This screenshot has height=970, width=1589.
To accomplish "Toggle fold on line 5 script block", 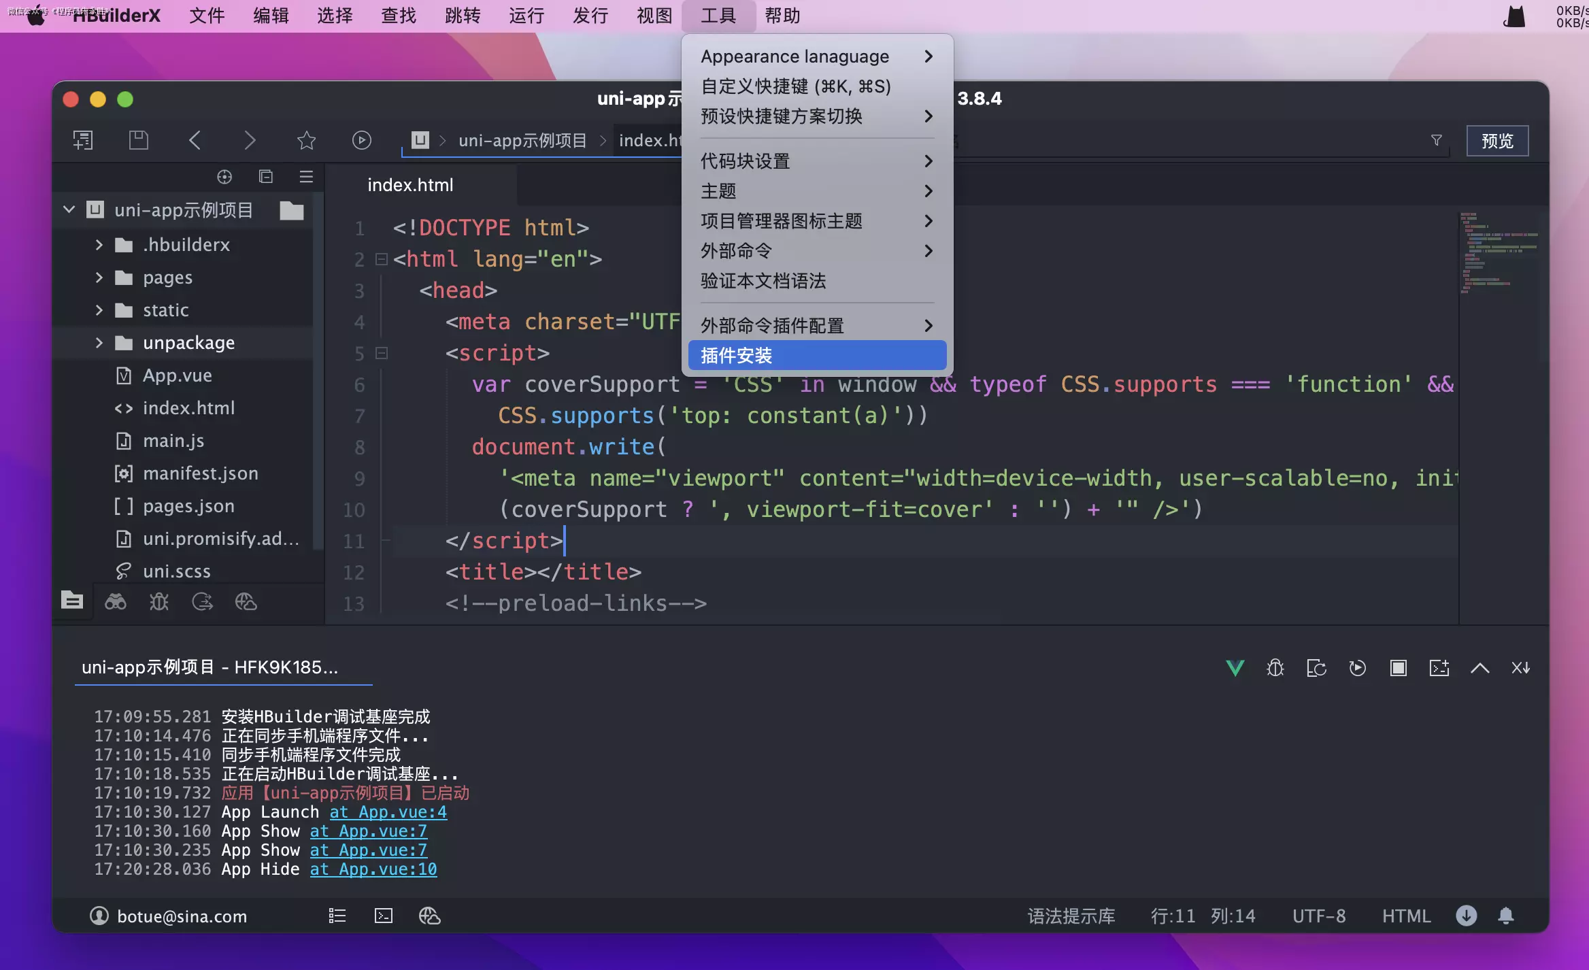I will click(x=382, y=353).
